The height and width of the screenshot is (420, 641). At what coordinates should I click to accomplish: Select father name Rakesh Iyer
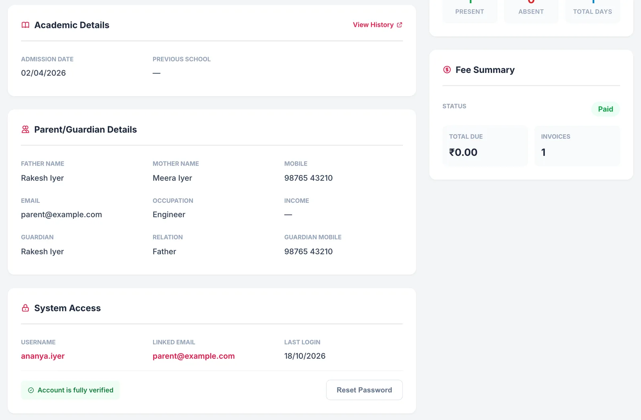pyautogui.click(x=42, y=178)
